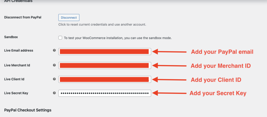
Task: Click the "PayPal Checkout Settings" heading
Action: point(28,110)
